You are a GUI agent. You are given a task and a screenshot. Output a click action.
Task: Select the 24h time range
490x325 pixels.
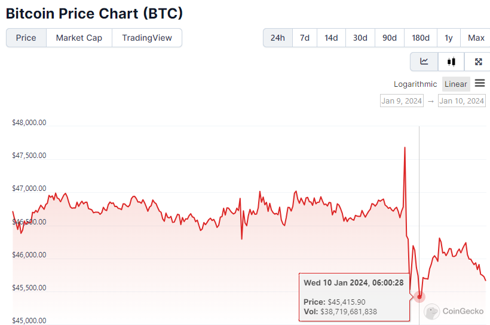click(x=277, y=38)
